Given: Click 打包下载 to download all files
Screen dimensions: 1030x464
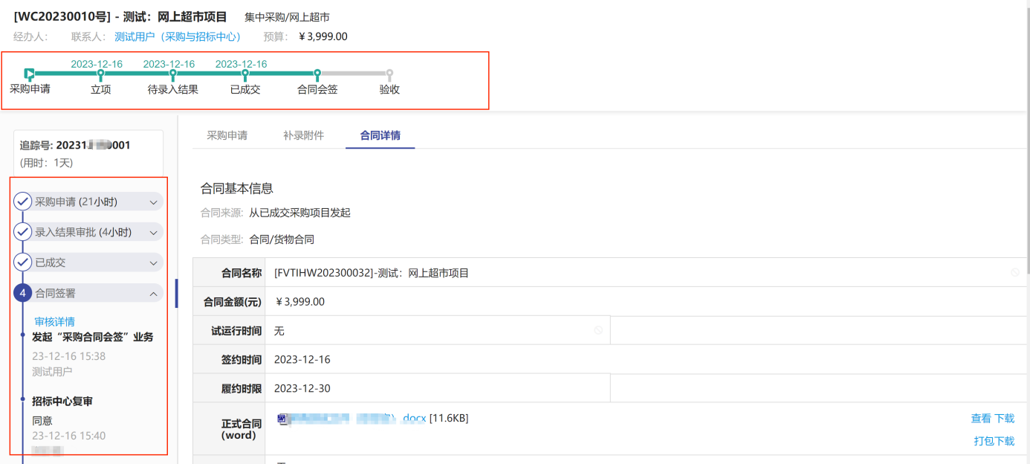Looking at the screenshot, I should (x=994, y=441).
